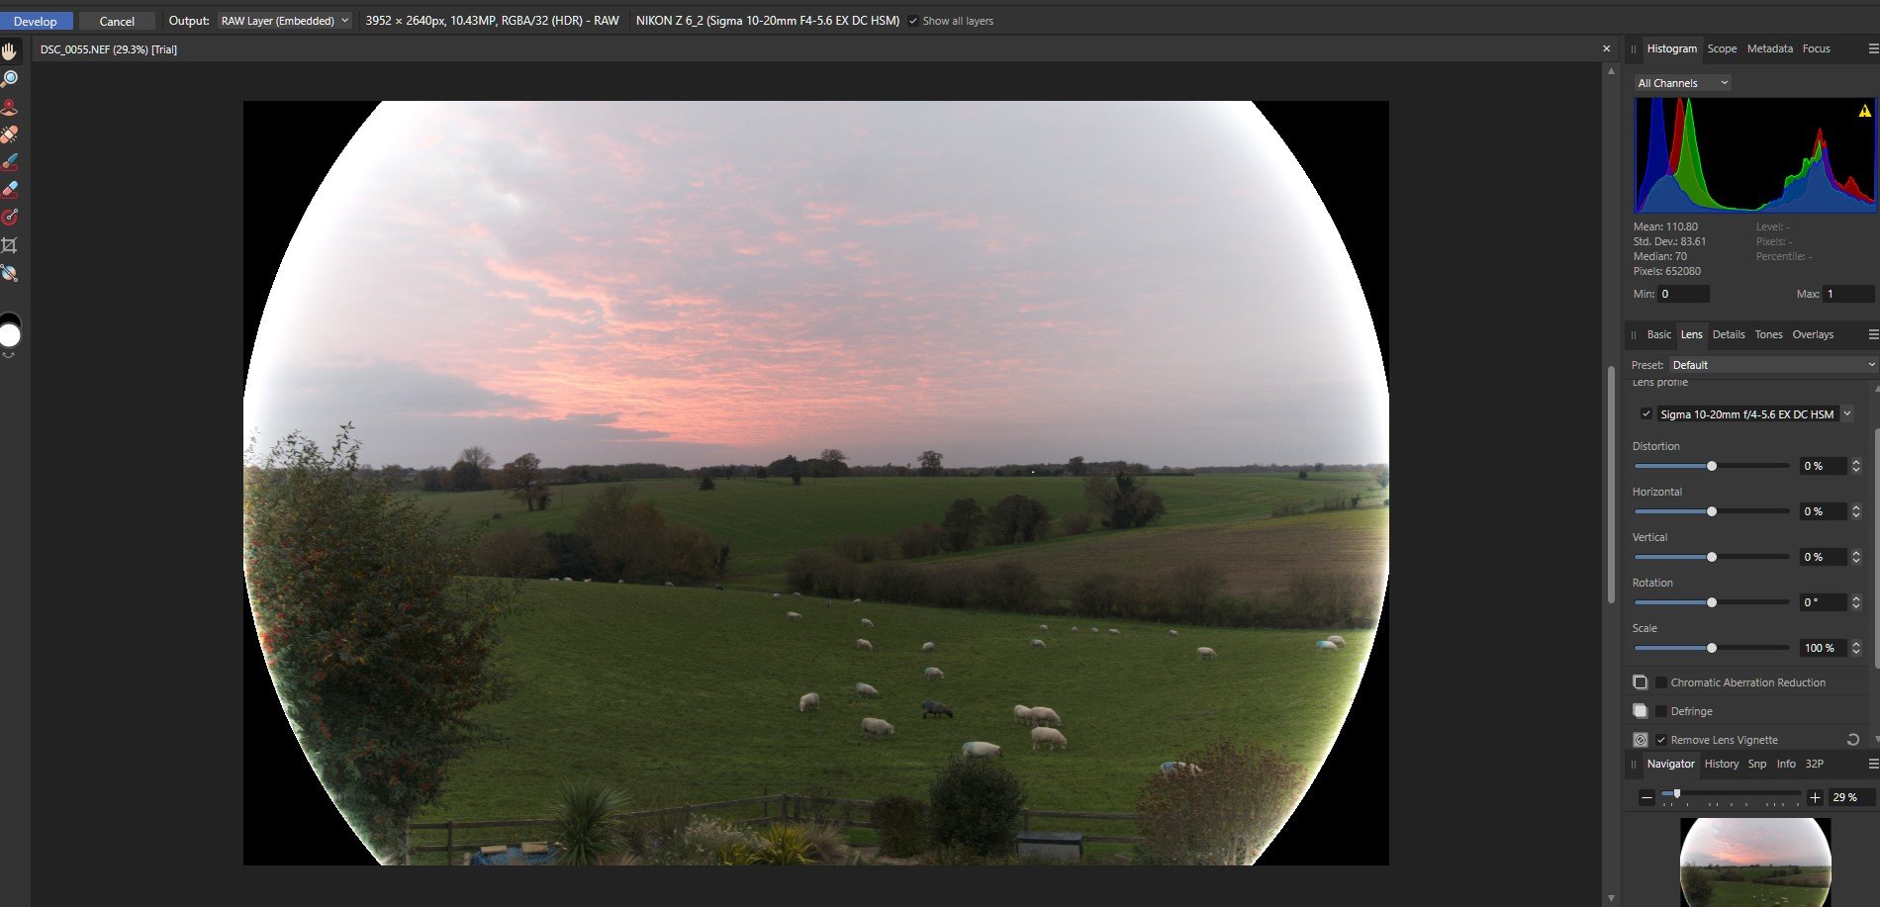Viewport: 1880px width, 907px height.
Task: Select the Red Eye Removal tool
Action: pyautogui.click(x=10, y=106)
